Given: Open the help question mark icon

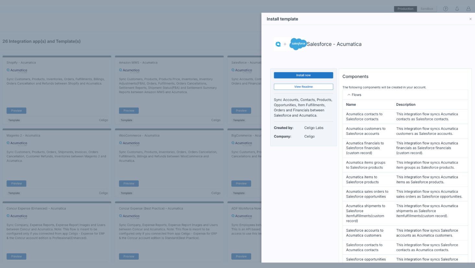Looking at the screenshot, I should coord(445,9).
